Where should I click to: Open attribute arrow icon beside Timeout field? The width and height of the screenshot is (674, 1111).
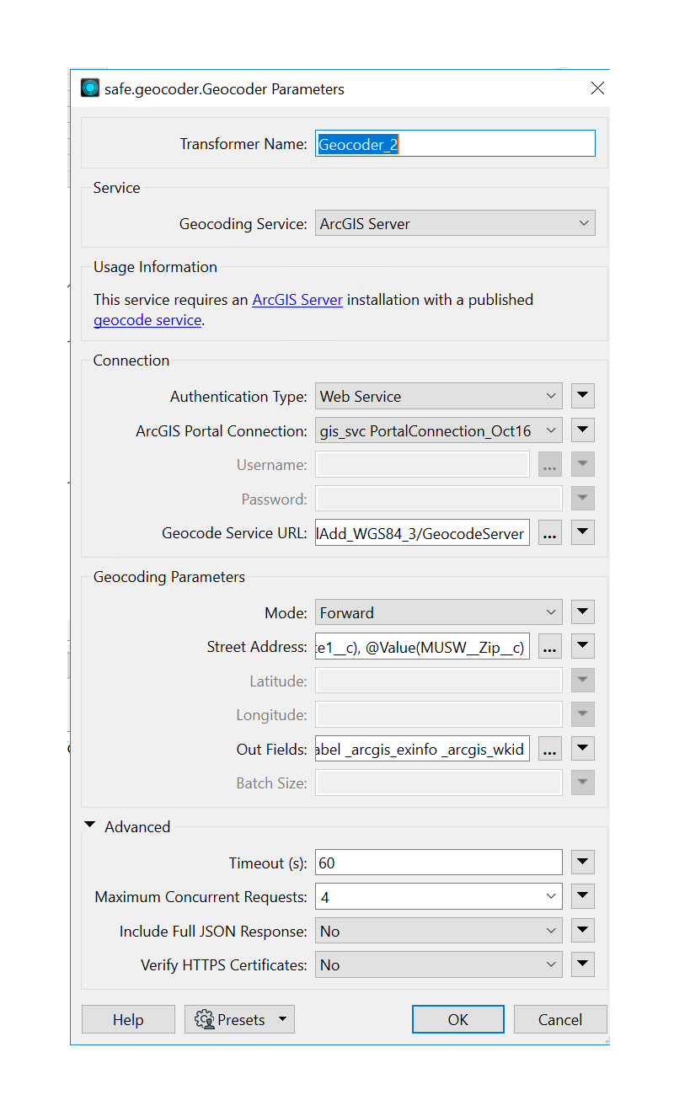point(582,862)
